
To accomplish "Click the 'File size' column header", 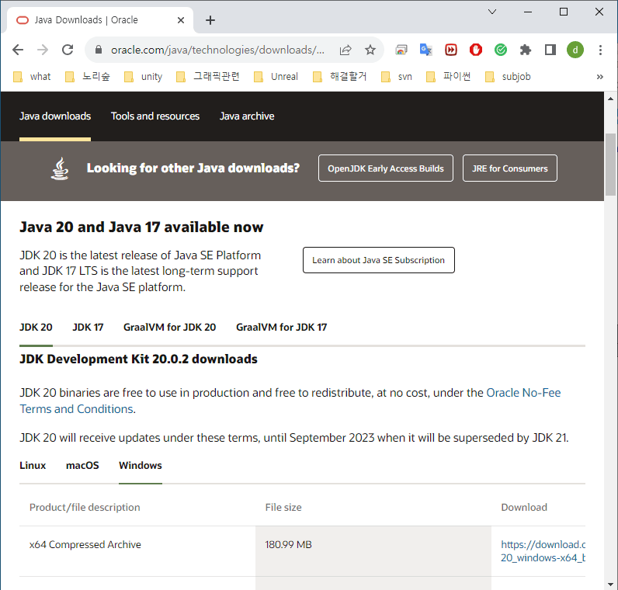I will coord(283,507).
